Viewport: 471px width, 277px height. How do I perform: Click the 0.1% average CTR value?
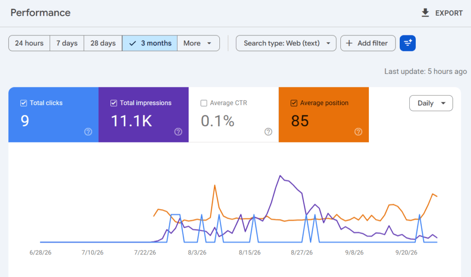218,121
